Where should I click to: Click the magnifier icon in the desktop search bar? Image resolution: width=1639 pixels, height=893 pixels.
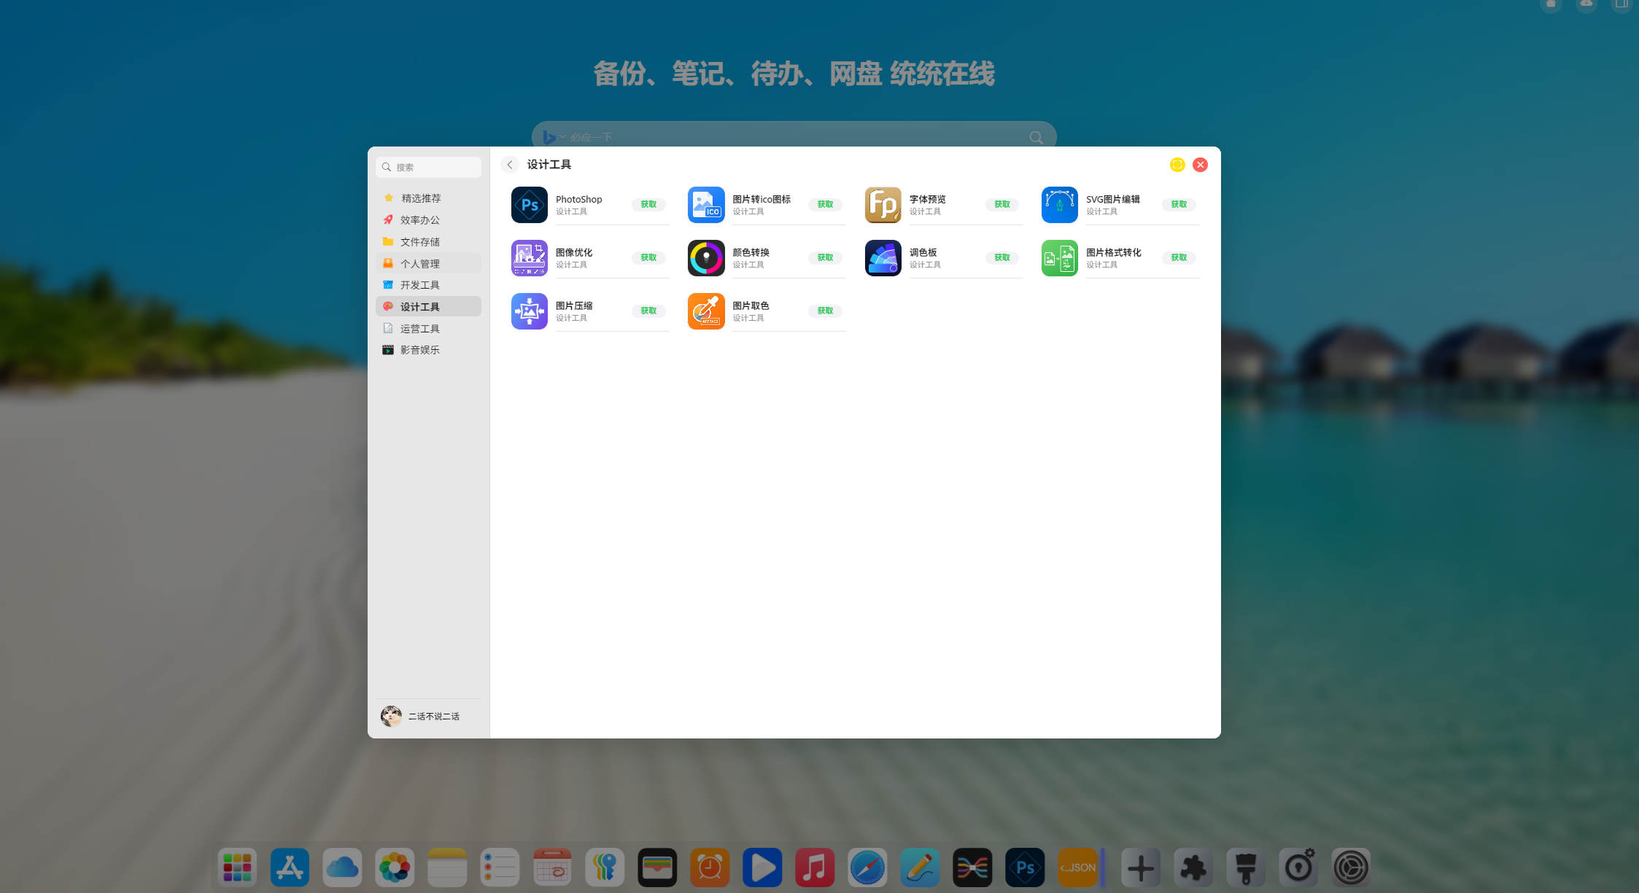(1036, 137)
